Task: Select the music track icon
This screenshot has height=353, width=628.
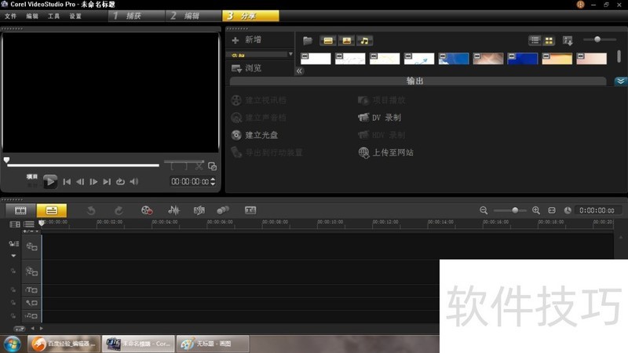Action: pos(31,316)
